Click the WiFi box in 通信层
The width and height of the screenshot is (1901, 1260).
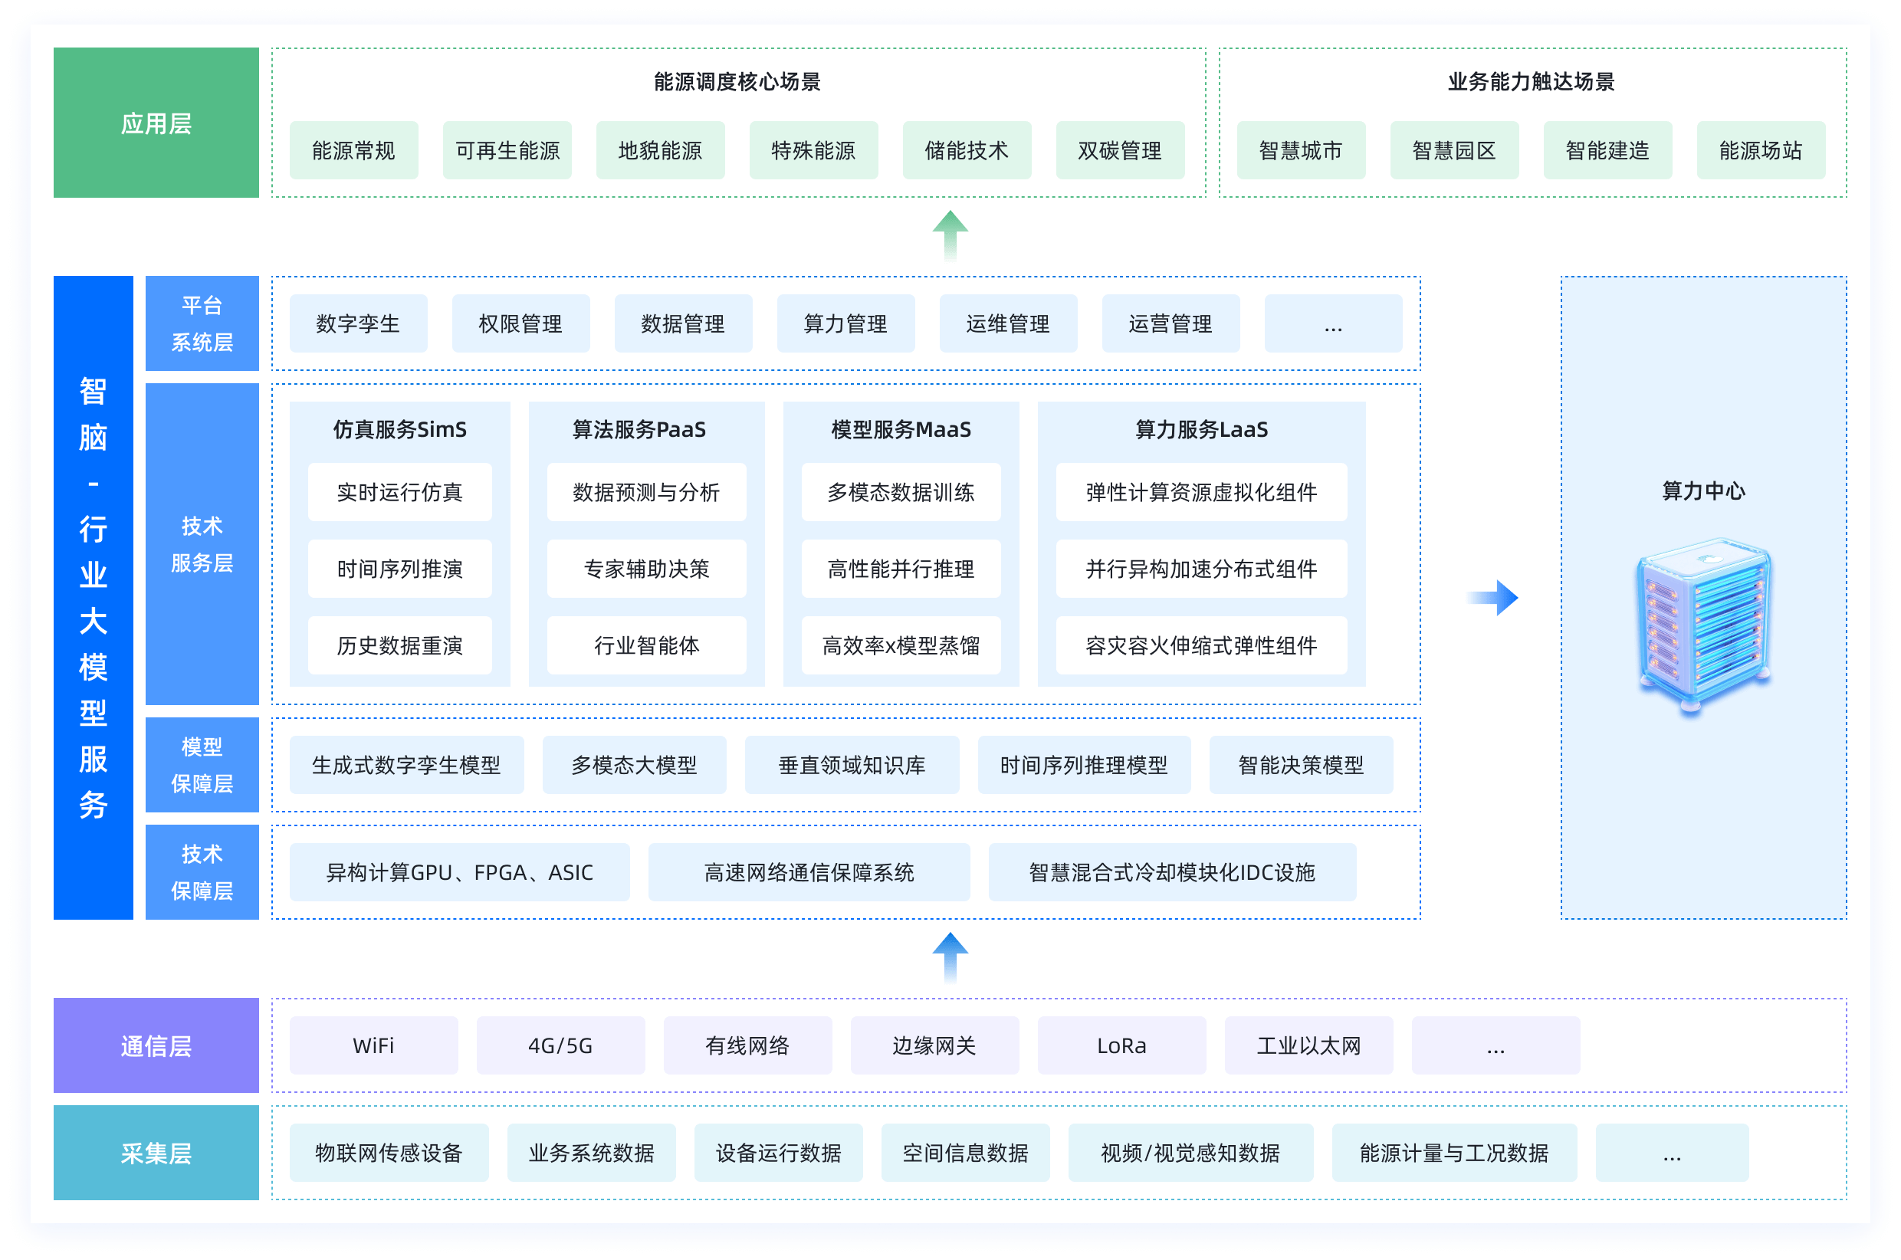373,1045
